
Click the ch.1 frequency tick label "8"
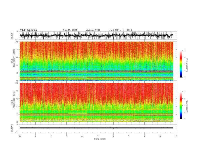17,49
